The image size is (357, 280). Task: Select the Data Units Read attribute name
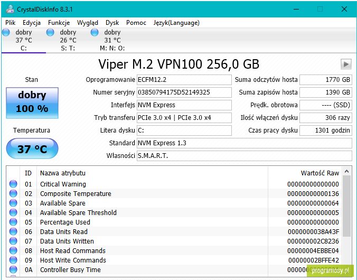tap(64, 232)
